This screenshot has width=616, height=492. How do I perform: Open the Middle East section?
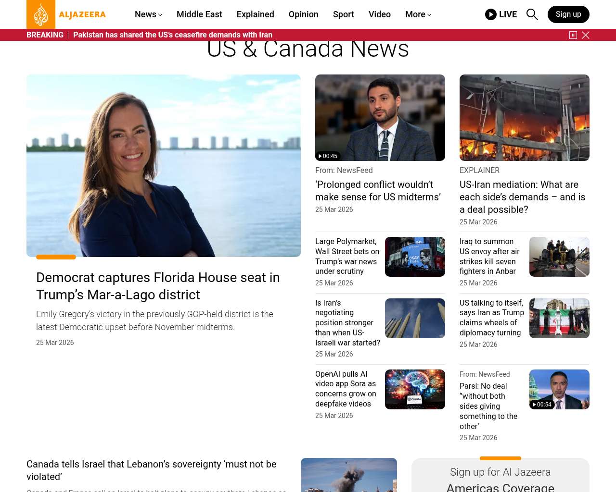click(199, 14)
